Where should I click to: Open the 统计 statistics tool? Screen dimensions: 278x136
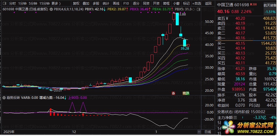point(106,3)
